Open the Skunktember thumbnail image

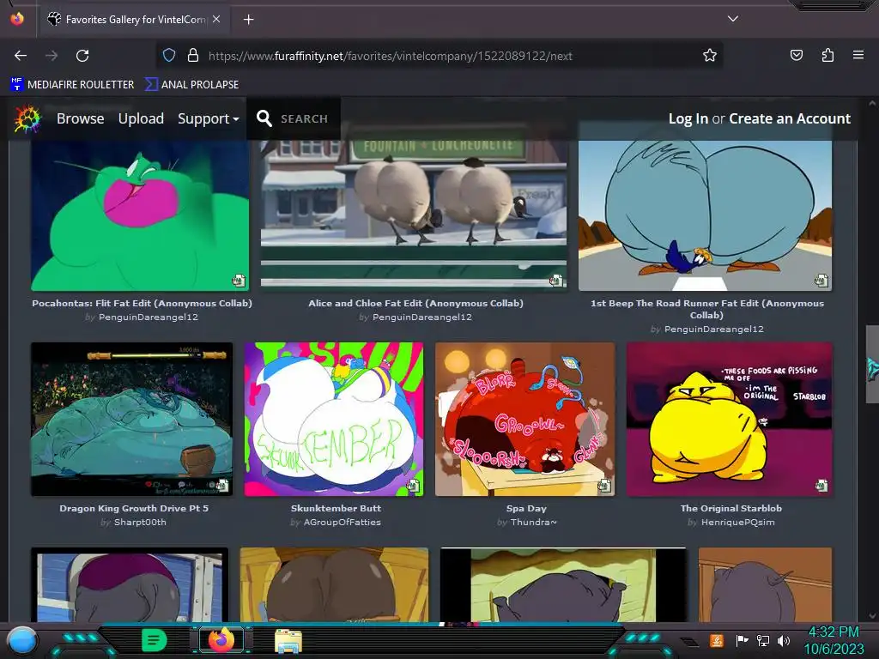pyautogui.click(x=334, y=419)
